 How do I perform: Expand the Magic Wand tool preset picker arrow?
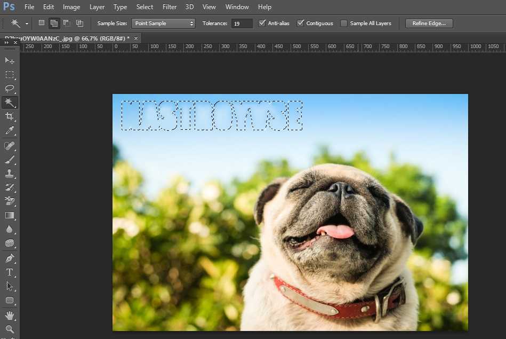click(x=27, y=23)
